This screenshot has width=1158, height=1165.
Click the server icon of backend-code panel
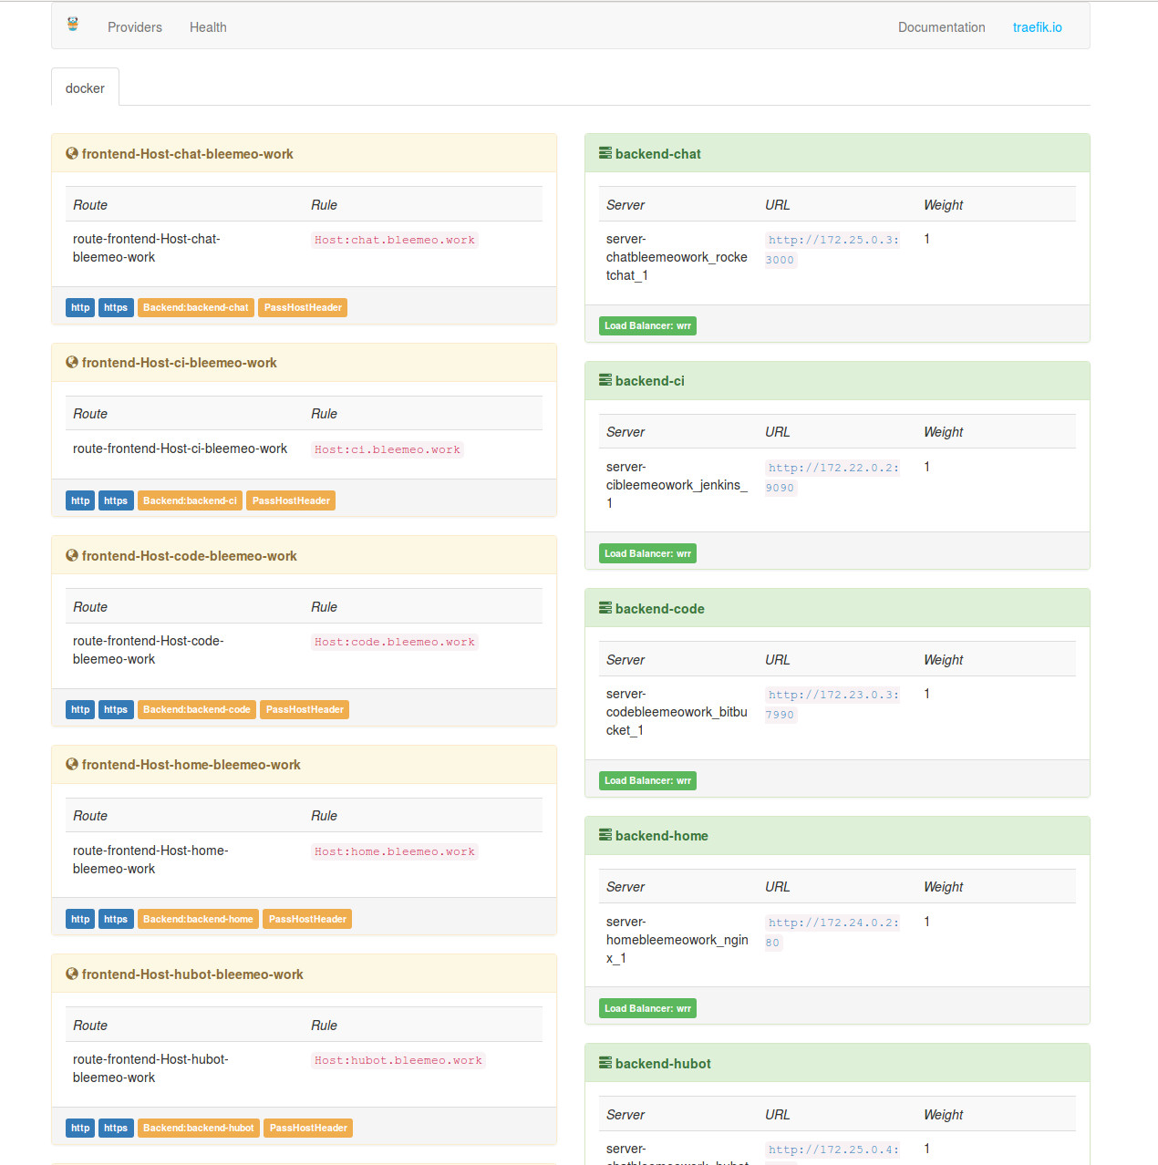pyautogui.click(x=605, y=608)
